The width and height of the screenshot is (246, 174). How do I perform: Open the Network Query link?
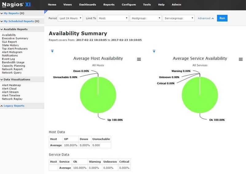[12, 73]
